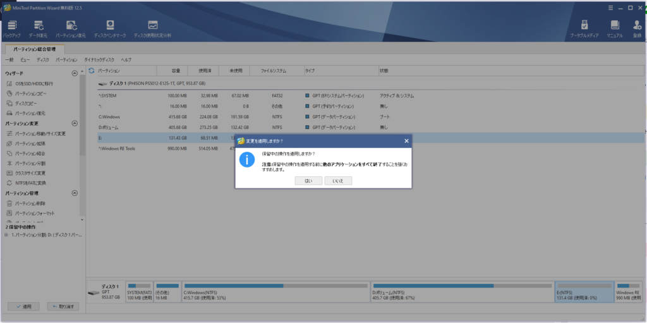Select the *:SYSTEM partition row

[370, 96]
